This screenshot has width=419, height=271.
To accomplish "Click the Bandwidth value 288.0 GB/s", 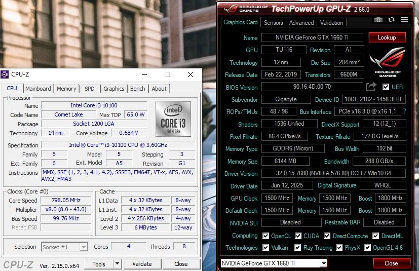I will coord(379,161).
